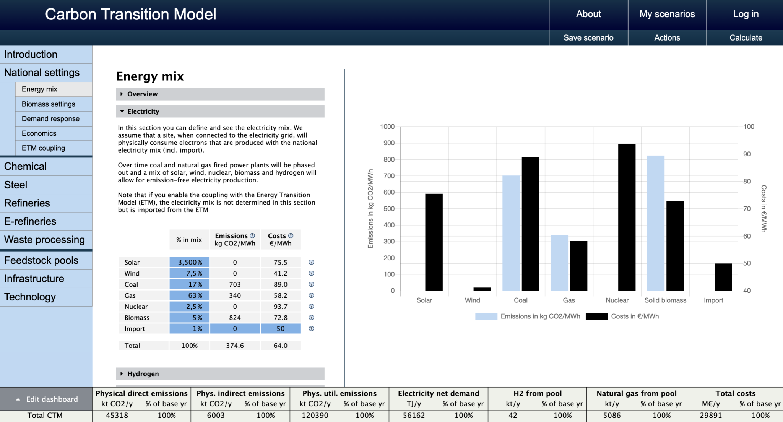Click the Save scenario button
Image resolution: width=783 pixels, height=422 pixels.
[588, 37]
